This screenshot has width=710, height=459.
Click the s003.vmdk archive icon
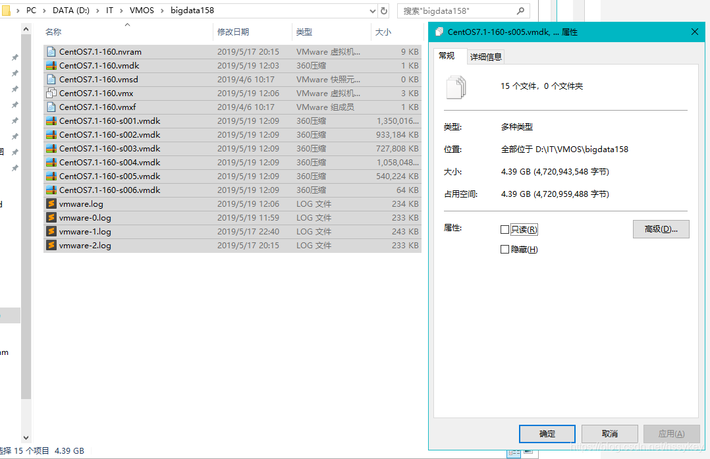coord(51,148)
